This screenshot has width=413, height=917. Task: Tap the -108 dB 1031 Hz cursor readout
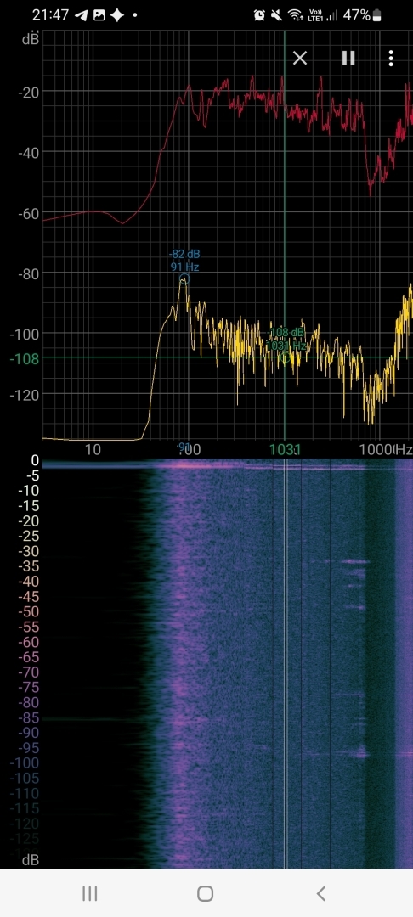point(286,339)
